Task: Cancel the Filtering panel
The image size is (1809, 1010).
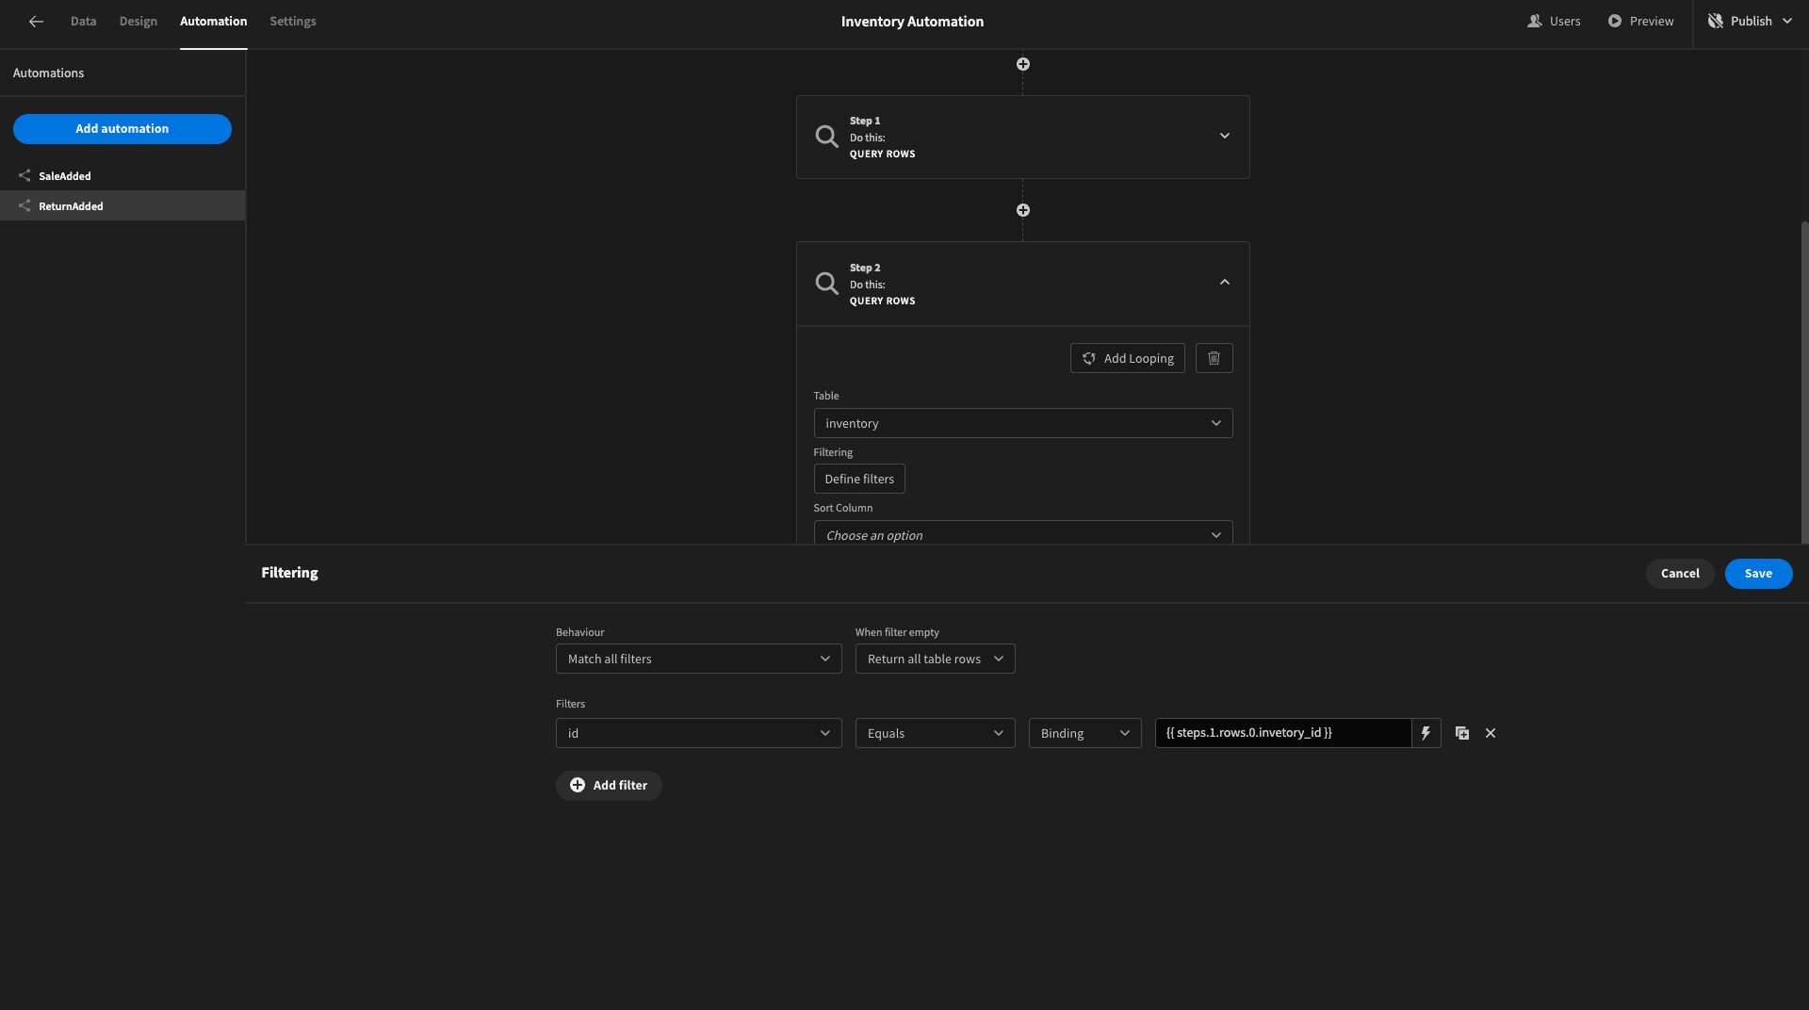Action: tap(1680, 574)
